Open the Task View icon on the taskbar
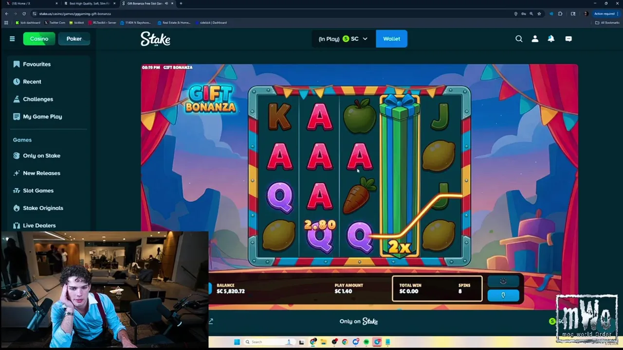Image resolution: width=623 pixels, height=350 pixels. pyautogui.click(x=301, y=342)
